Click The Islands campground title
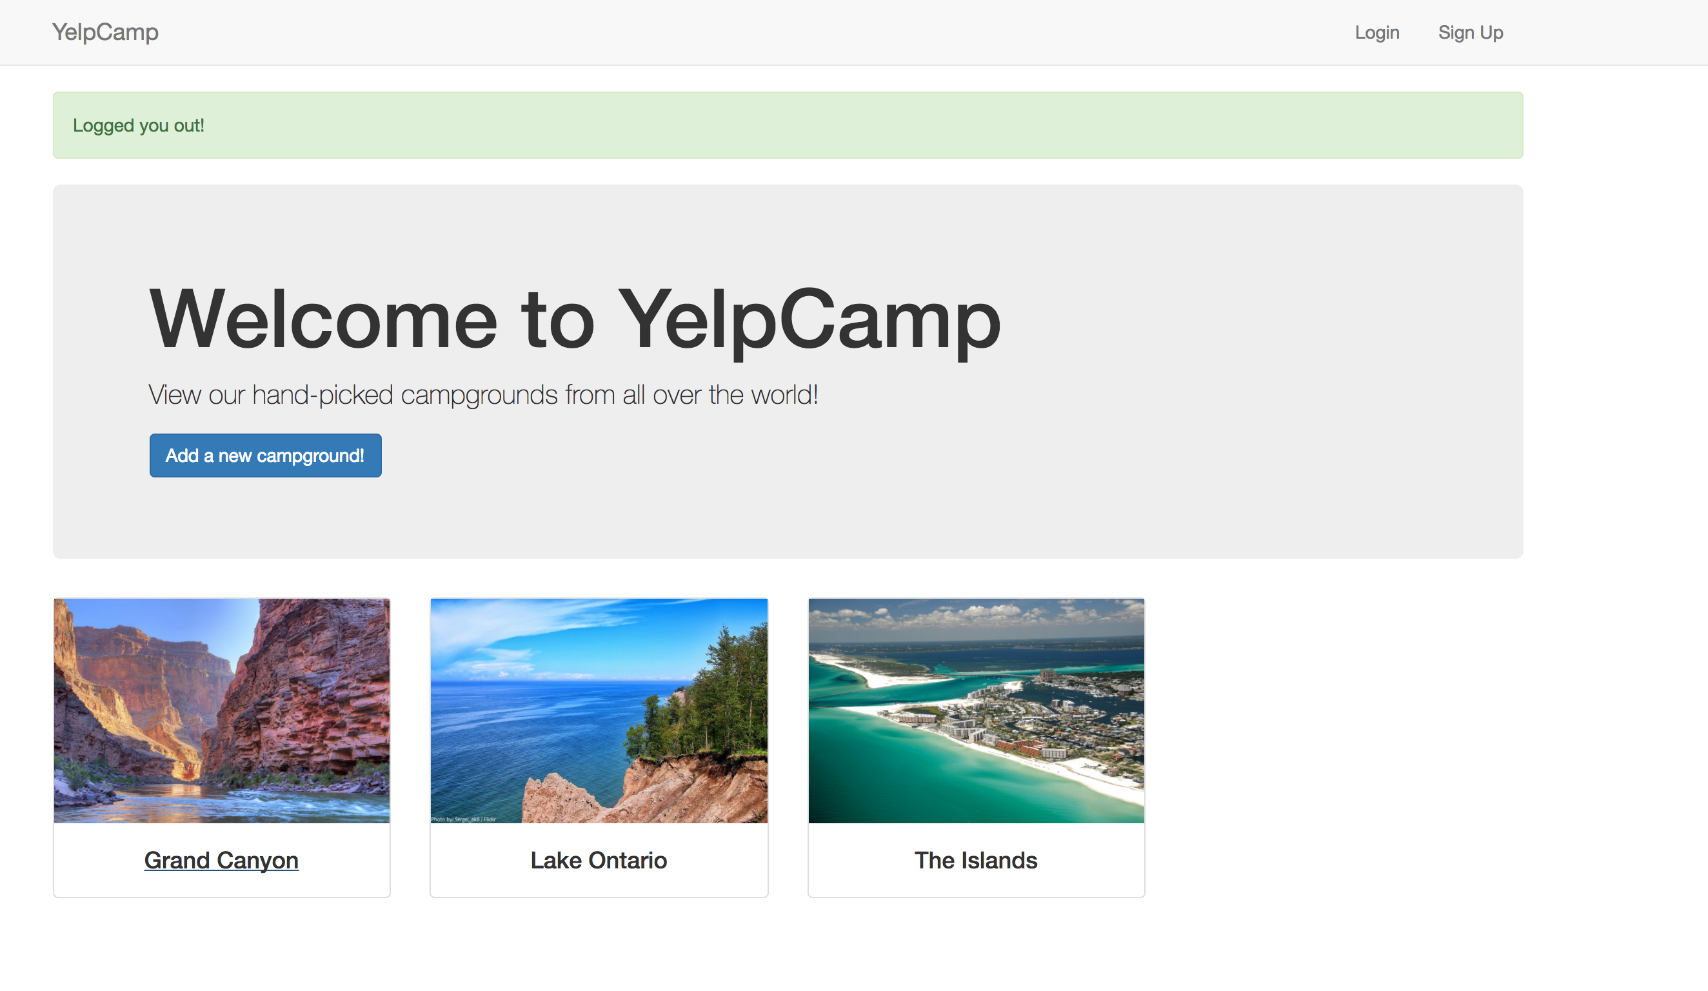The width and height of the screenshot is (1708, 991). (975, 860)
